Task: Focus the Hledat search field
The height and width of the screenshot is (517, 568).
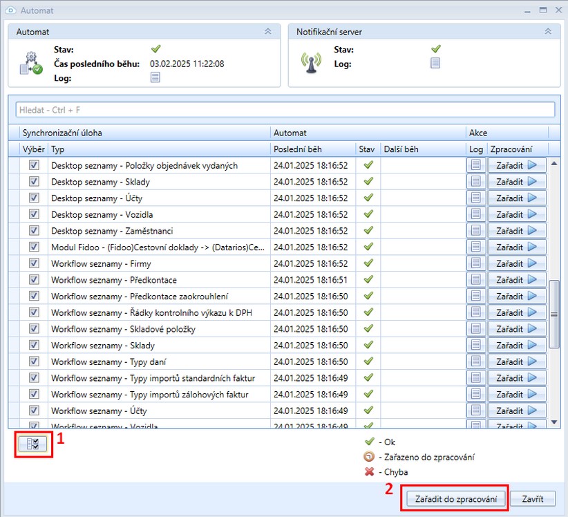Action: (x=285, y=110)
